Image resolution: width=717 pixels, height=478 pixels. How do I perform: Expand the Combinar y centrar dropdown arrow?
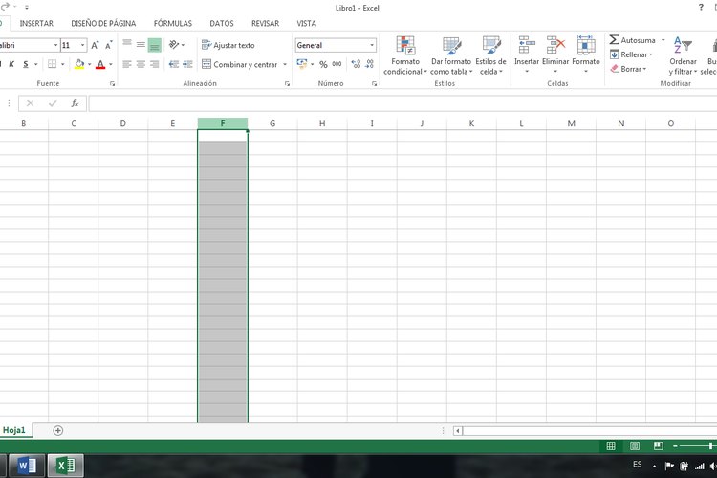click(x=284, y=64)
